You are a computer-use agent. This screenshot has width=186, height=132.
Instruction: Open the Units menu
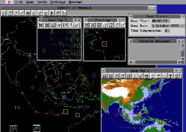42,2
